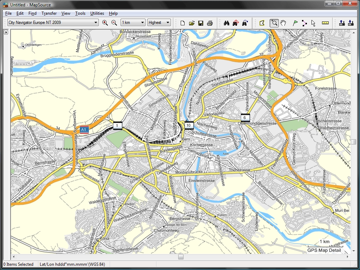This screenshot has height=270, width=360.
Task: Print the map using the printer icon
Action: [210, 23]
